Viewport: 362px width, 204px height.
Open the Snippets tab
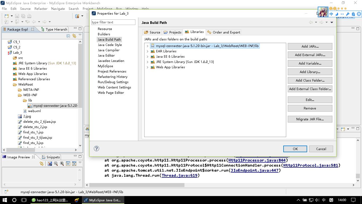pos(51,157)
